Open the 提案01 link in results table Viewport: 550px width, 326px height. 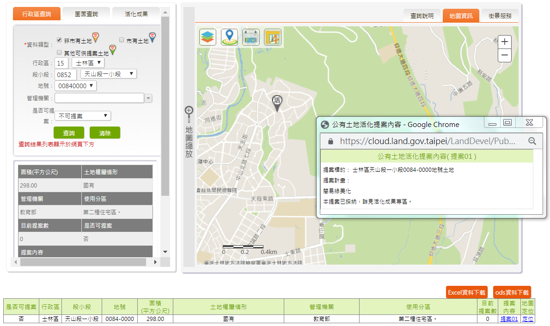(x=509, y=319)
